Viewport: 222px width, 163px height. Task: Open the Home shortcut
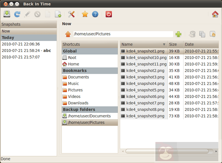pos(90,64)
